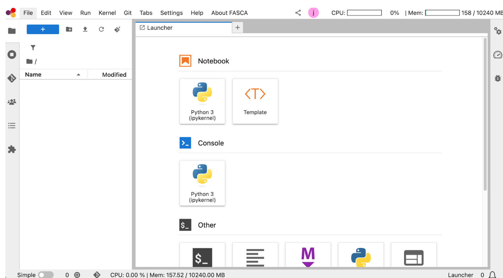
Task: Open the File Browser sidebar tab
Action: (12, 31)
